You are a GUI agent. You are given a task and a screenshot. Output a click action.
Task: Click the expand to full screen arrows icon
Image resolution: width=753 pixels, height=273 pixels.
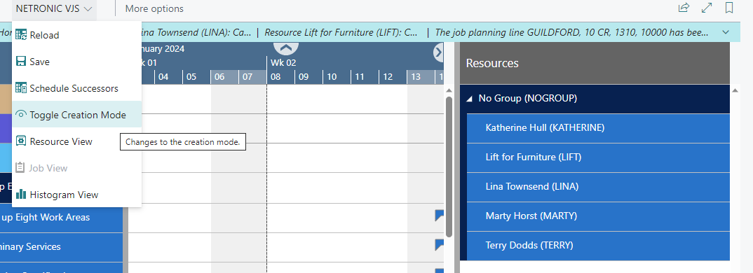pyautogui.click(x=707, y=8)
